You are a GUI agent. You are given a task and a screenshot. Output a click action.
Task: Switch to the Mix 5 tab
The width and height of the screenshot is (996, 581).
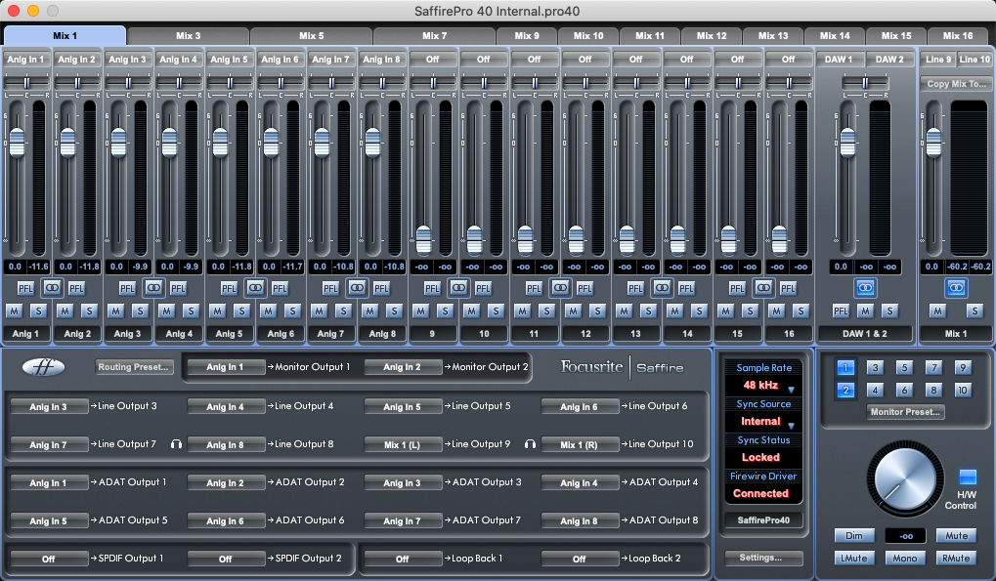(x=311, y=35)
